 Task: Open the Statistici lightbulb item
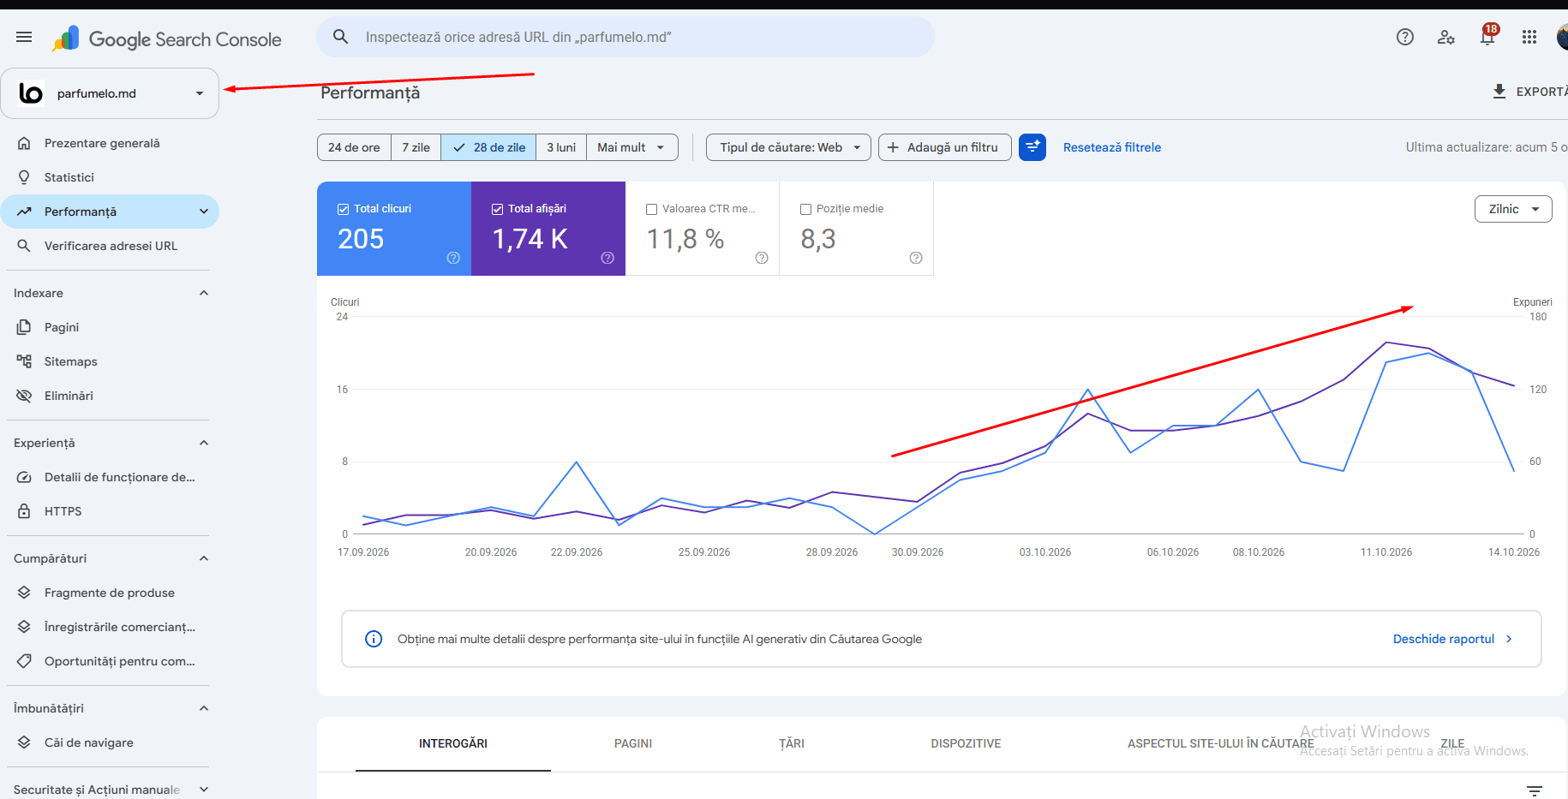pyautogui.click(x=110, y=177)
